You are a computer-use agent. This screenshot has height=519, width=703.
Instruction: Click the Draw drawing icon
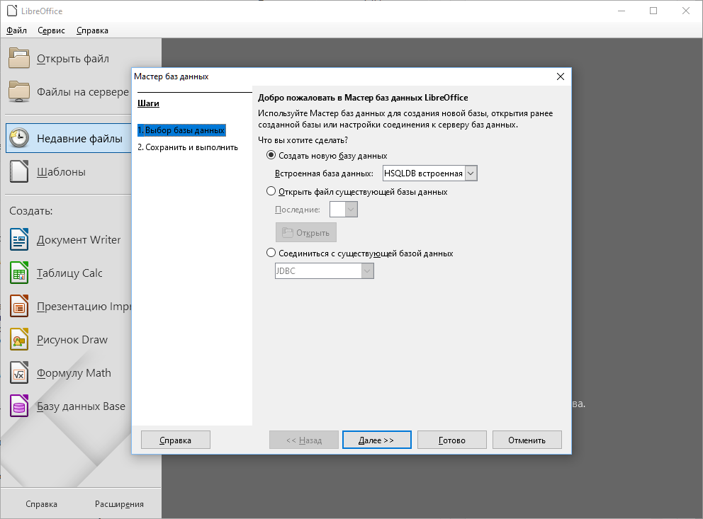click(x=19, y=340)
